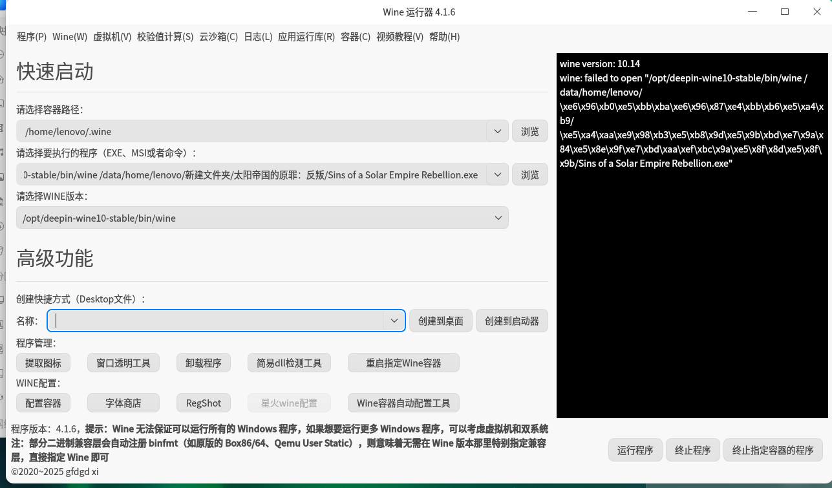Open the 帮助(H) menu
Viewport: 832px width, 488px height.
444,37
